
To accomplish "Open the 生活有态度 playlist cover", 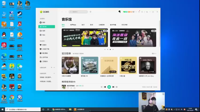I will pos(109,65).
